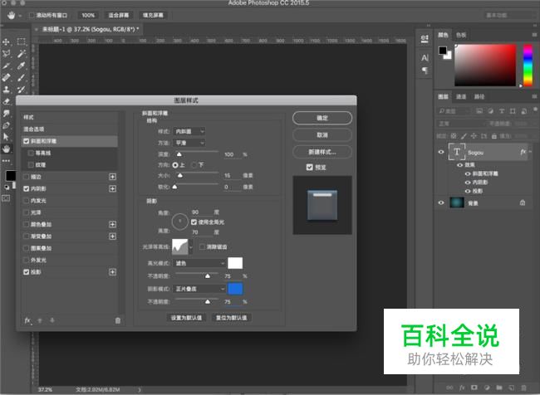The image size is (540, 395).
Task: Select the Pen tool
Action: tap(6, 125)
